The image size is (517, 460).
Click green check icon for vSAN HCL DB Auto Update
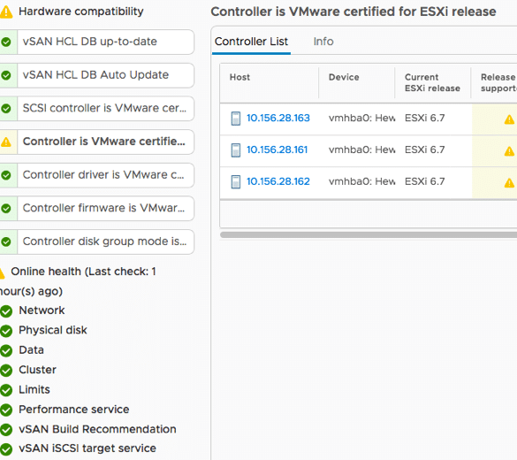6,75
